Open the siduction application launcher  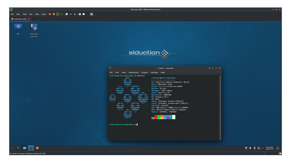click(x=13, y=148)
